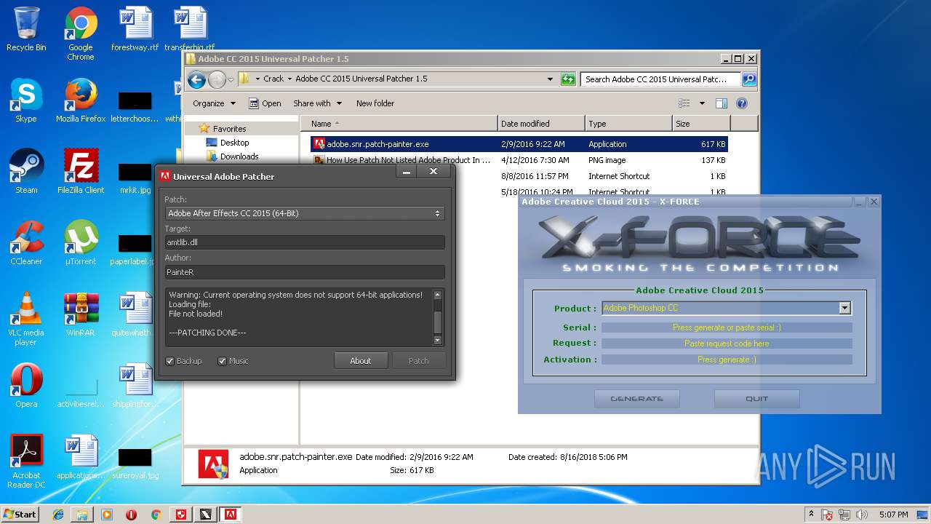Open the Google Chrome desktop shortcut

(81, 33)
